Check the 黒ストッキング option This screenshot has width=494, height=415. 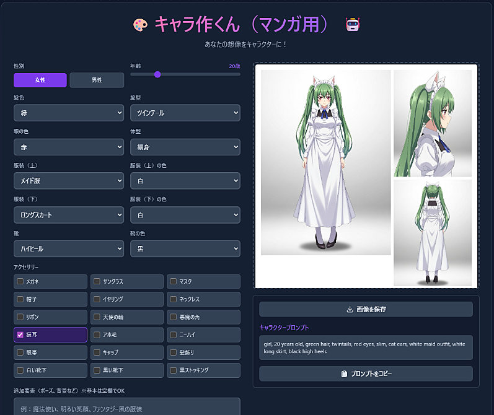(174, 370)
